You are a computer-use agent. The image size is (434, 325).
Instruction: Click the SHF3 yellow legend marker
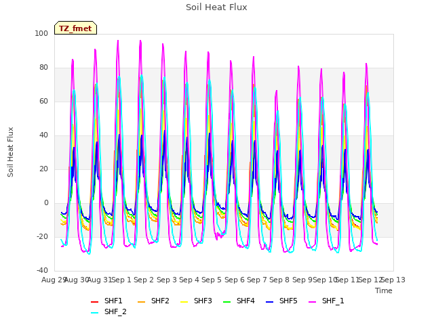tap(184, 302)
